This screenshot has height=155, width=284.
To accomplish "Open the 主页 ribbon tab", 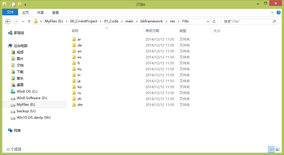I will tap(25, 12).
